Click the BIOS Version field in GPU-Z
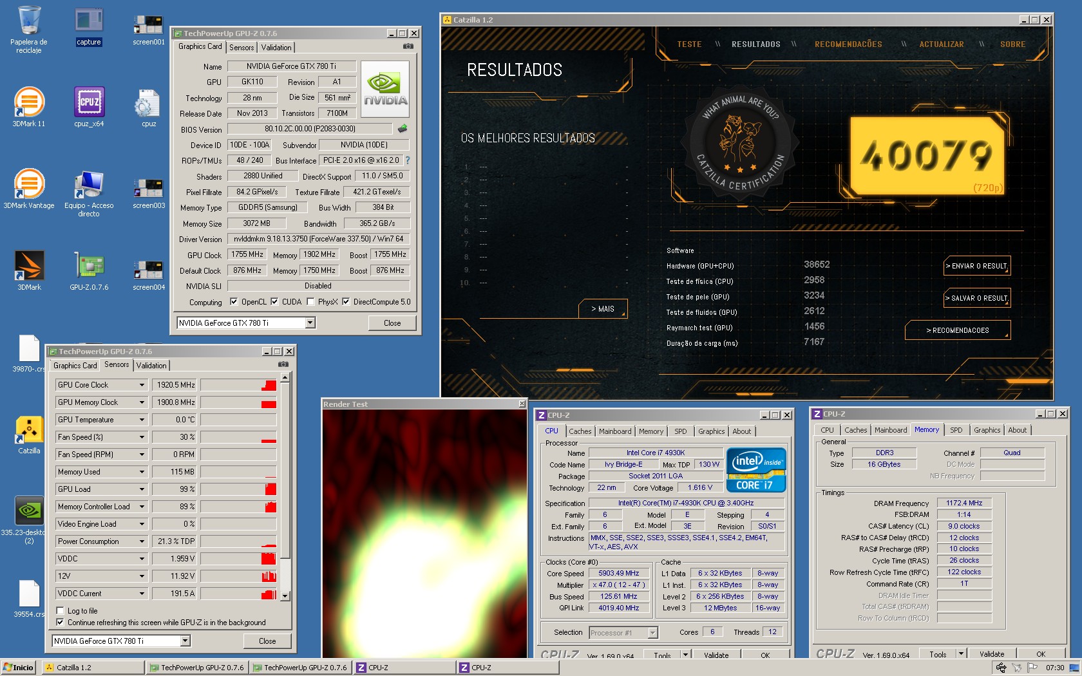This screenshot has width=1082, height=676. pyautogui.click(x=310, y=129)
